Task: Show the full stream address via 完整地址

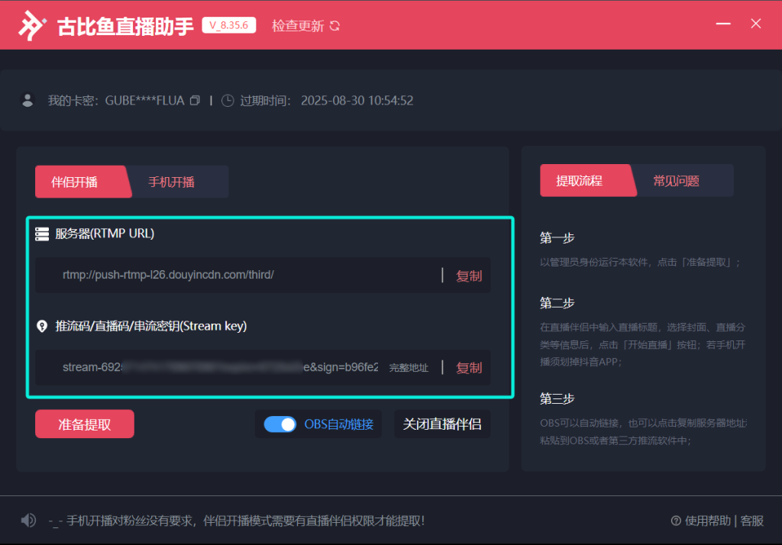Action: point(409,368)
